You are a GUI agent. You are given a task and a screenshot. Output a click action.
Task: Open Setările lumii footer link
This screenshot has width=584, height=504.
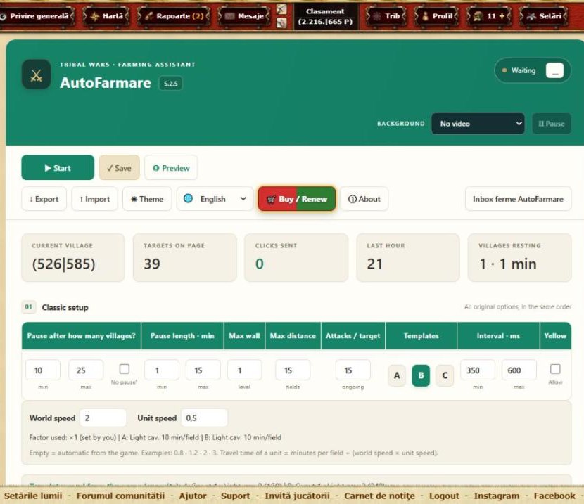(x=33, y=496)
